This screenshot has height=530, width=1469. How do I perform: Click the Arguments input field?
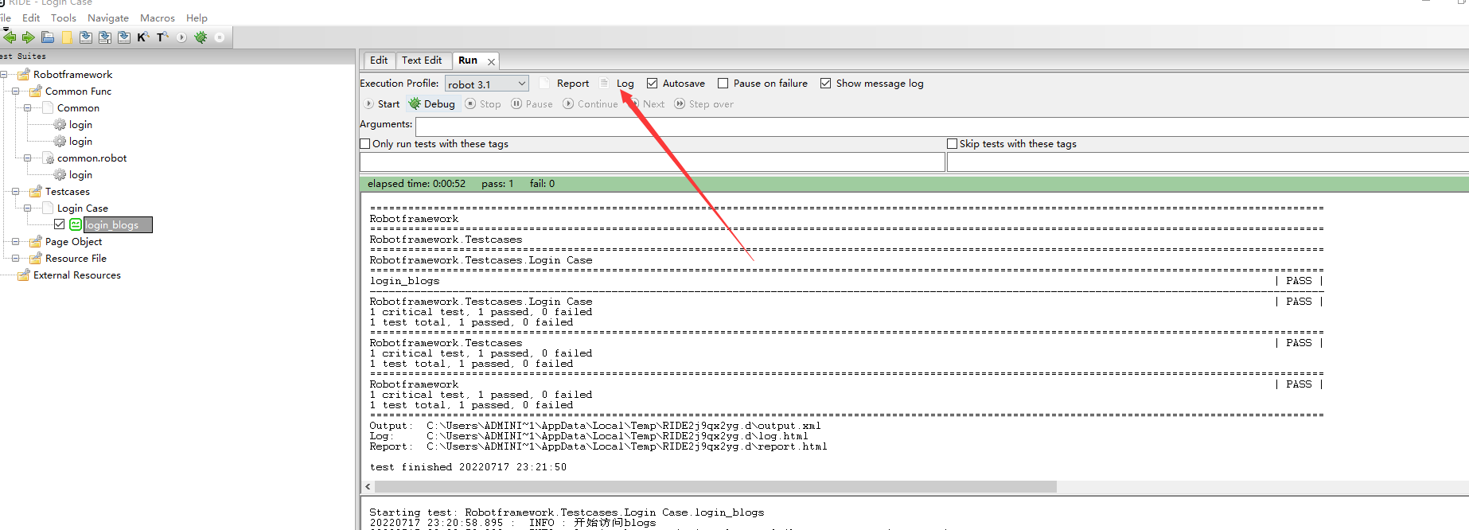tap(939, 126)
